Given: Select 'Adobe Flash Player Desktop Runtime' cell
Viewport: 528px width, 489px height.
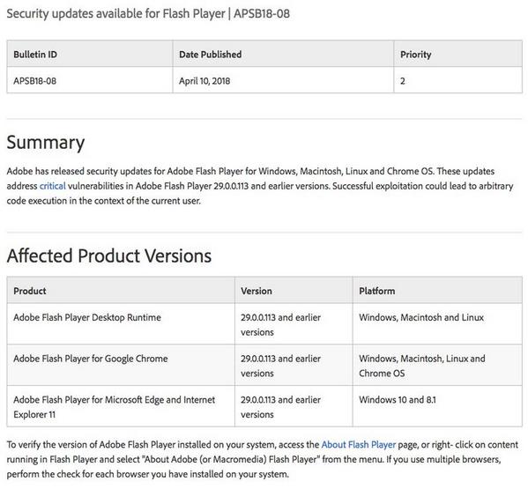Looking at the screenshot, I should [121, 323].
